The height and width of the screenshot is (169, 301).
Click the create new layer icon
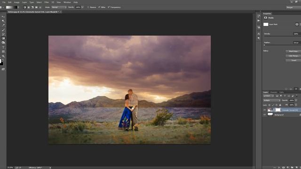296,168
